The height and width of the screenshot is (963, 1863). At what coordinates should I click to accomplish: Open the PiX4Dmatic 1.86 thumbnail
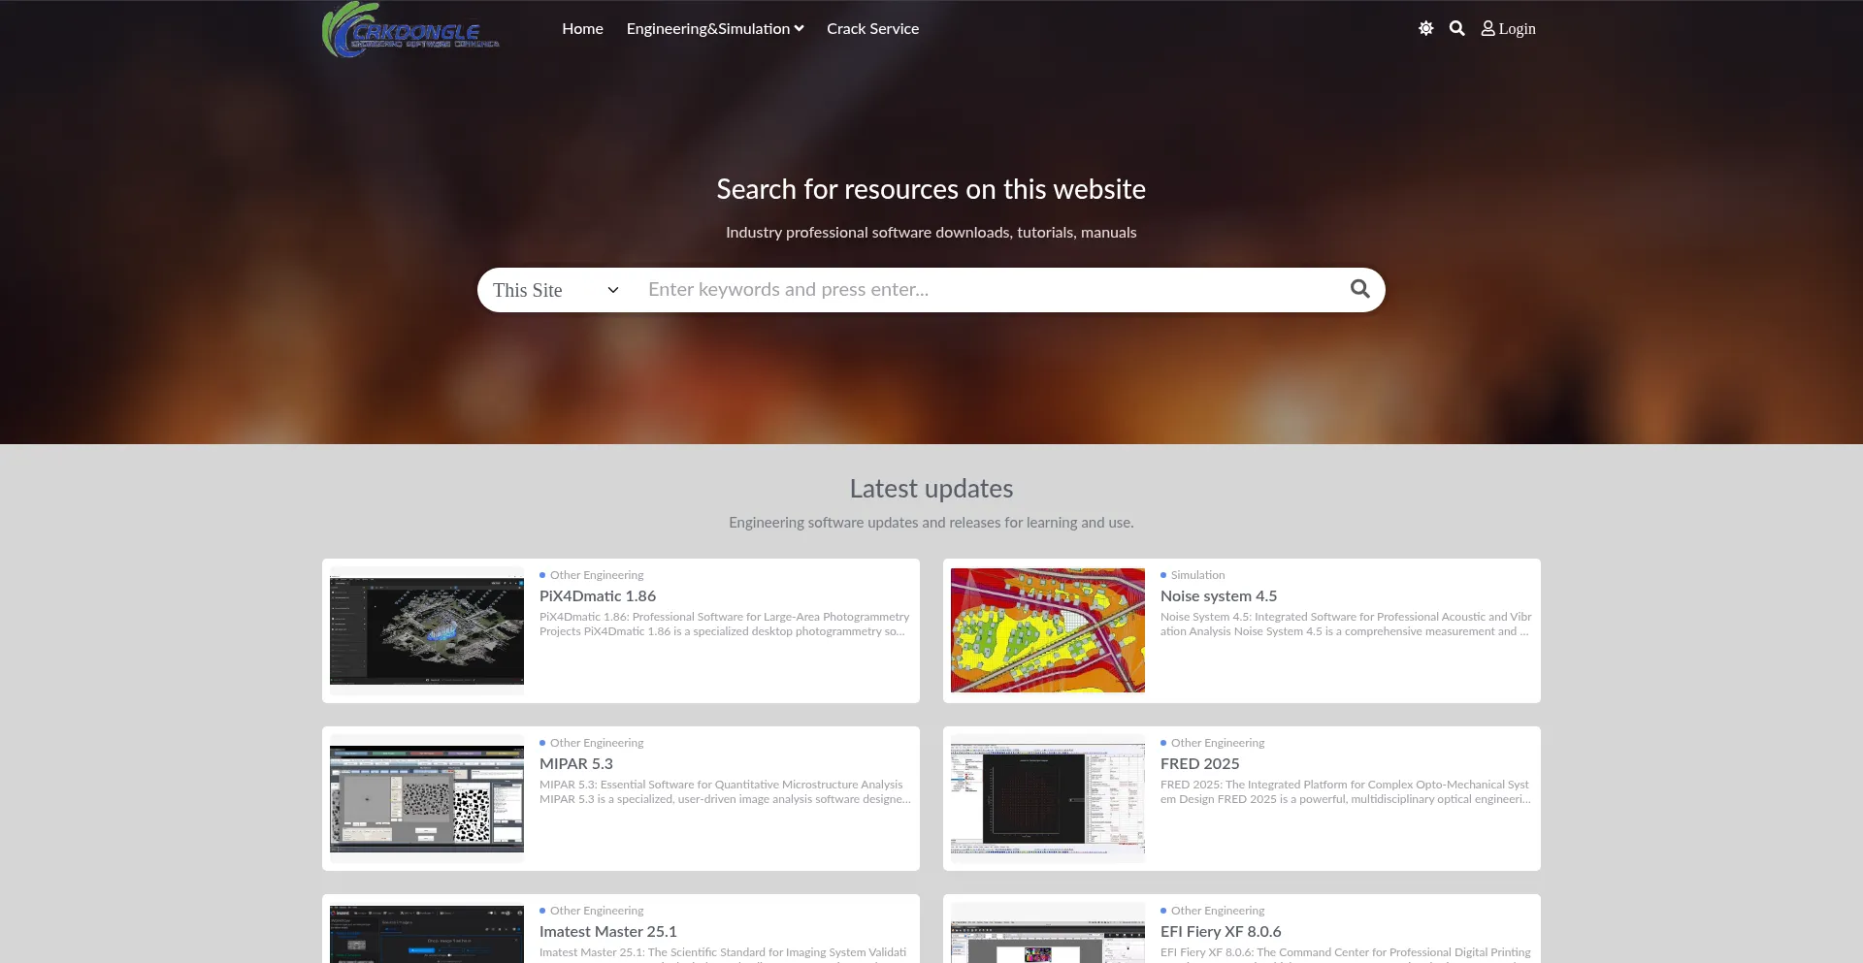click(x=427, y=630)
